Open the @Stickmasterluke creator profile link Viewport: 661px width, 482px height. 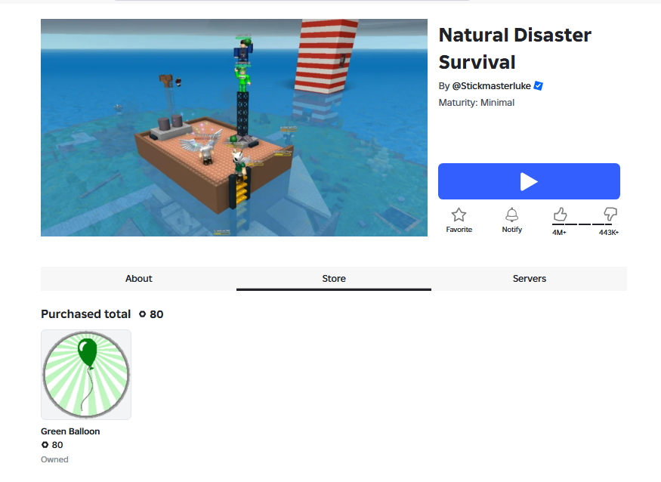[x=491, y=86]
